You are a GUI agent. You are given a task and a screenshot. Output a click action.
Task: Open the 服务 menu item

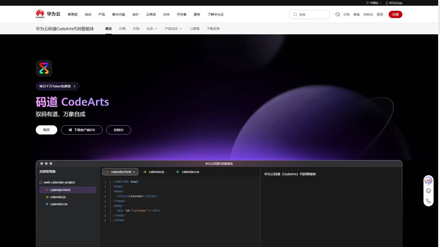click(x=197, y=14)
